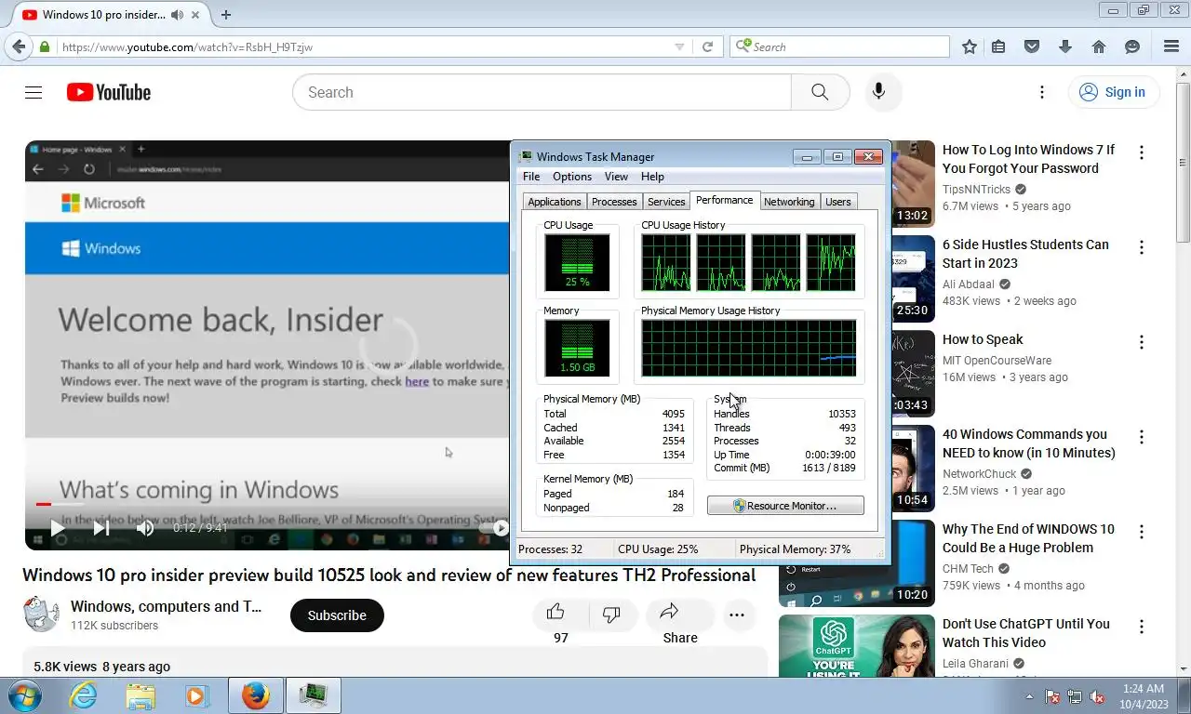
Task: Click the YouTube magnifier search button
Action: pos(820,92)
